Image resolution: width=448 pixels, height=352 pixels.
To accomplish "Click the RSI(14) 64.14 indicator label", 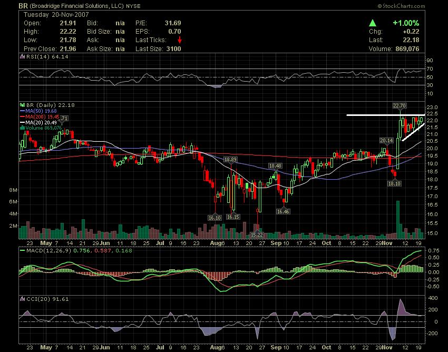I will point(47,56).
